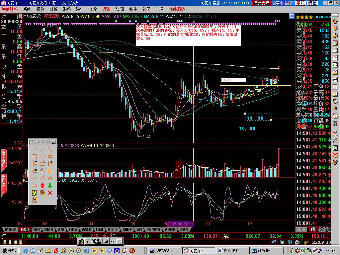Launch Internet Explorer from quick launch bar
The width and height of the screenshot is (340, 255).
[x=25, y=251]
